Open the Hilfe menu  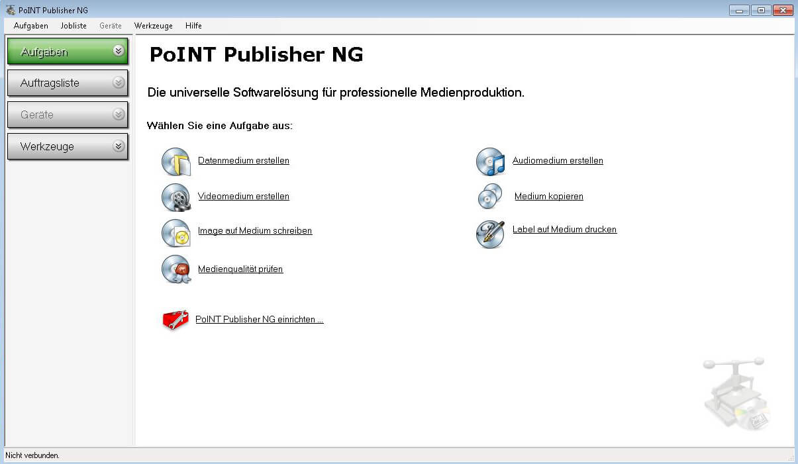click(x=193, y=26)
